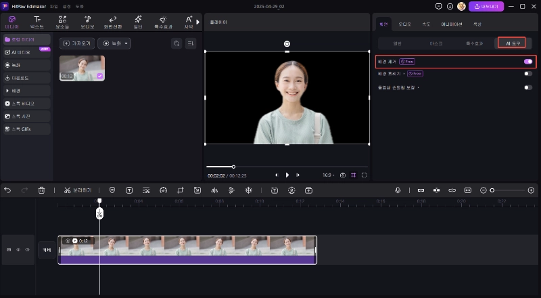Open the 16:9 aspect ratio dropdown
This screenshot has height=298, width=541.
click(x=328, y=175)
